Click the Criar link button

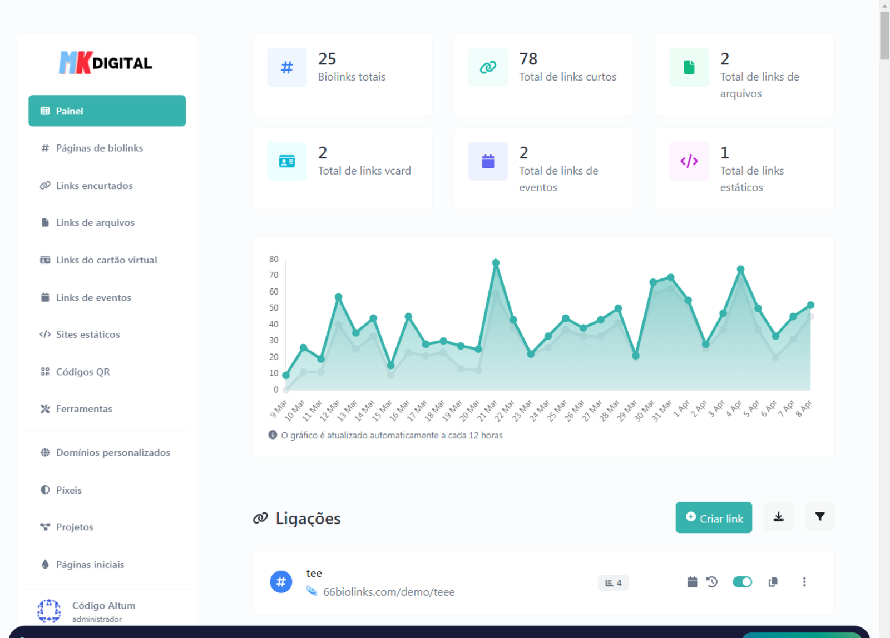[x=714, y=517]
